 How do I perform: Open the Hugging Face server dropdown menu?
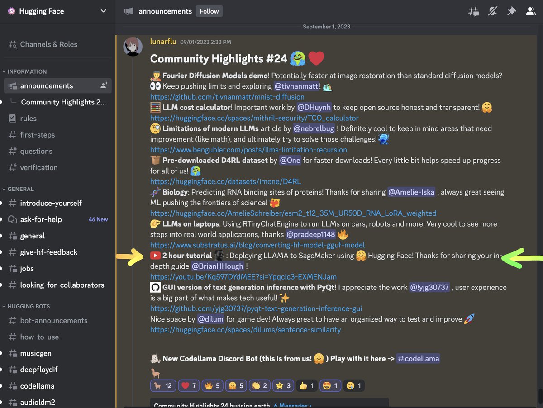[103, 11]
